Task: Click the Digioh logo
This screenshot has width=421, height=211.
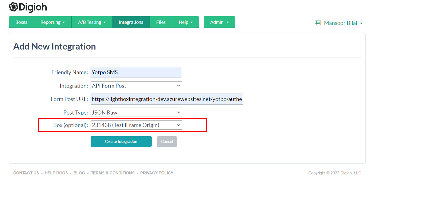Action: point(28,7)
